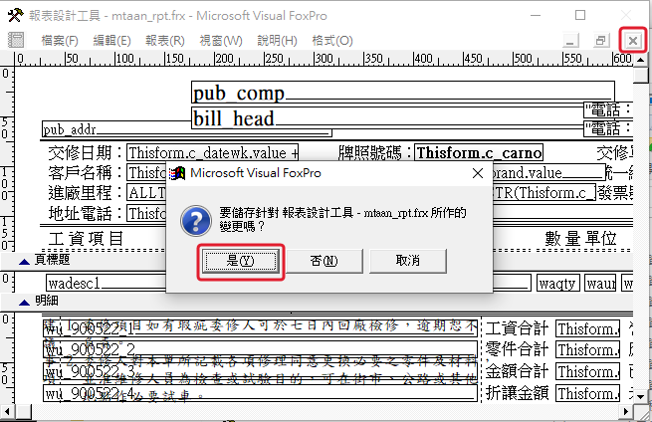The image size is (652, 422).
Task: Choose 否(N) to discard changes
Action: (x=325, y=261)
